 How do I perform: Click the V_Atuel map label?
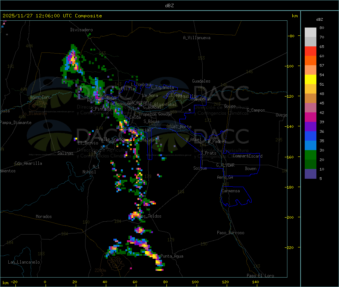pos(194,140)
